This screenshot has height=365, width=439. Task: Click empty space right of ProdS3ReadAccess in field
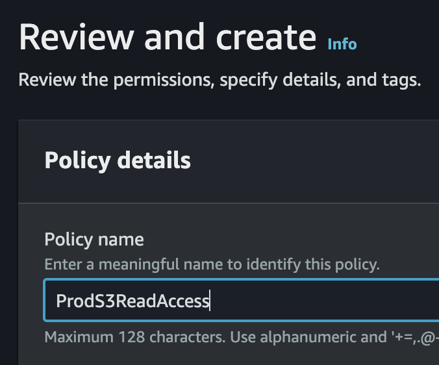(x=325, y=301)
